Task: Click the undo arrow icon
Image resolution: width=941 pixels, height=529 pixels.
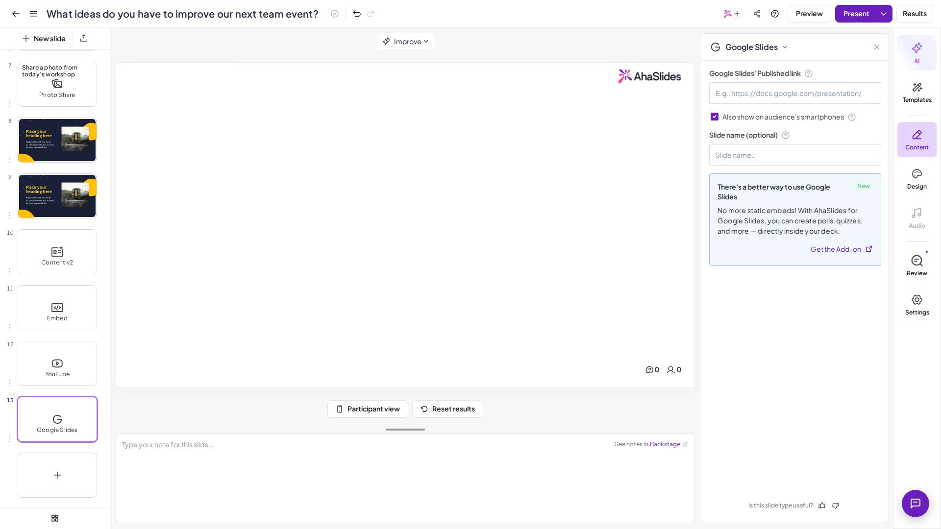Action: tap(357, 14)
